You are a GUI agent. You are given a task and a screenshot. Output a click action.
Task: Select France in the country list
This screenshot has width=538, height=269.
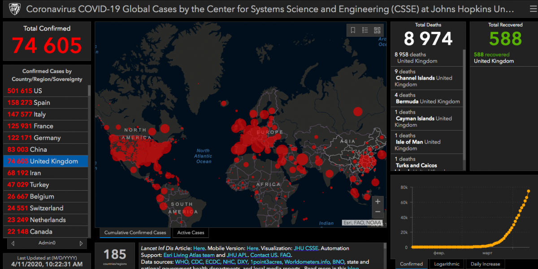(x=46, y=126)
